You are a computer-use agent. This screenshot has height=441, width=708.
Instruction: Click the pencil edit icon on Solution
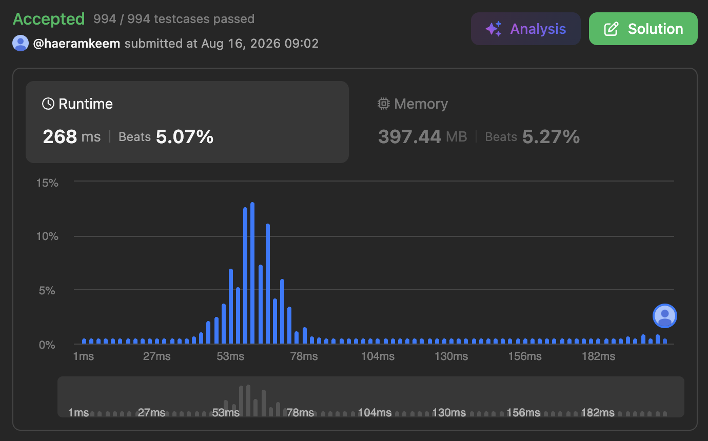(611, 29)
